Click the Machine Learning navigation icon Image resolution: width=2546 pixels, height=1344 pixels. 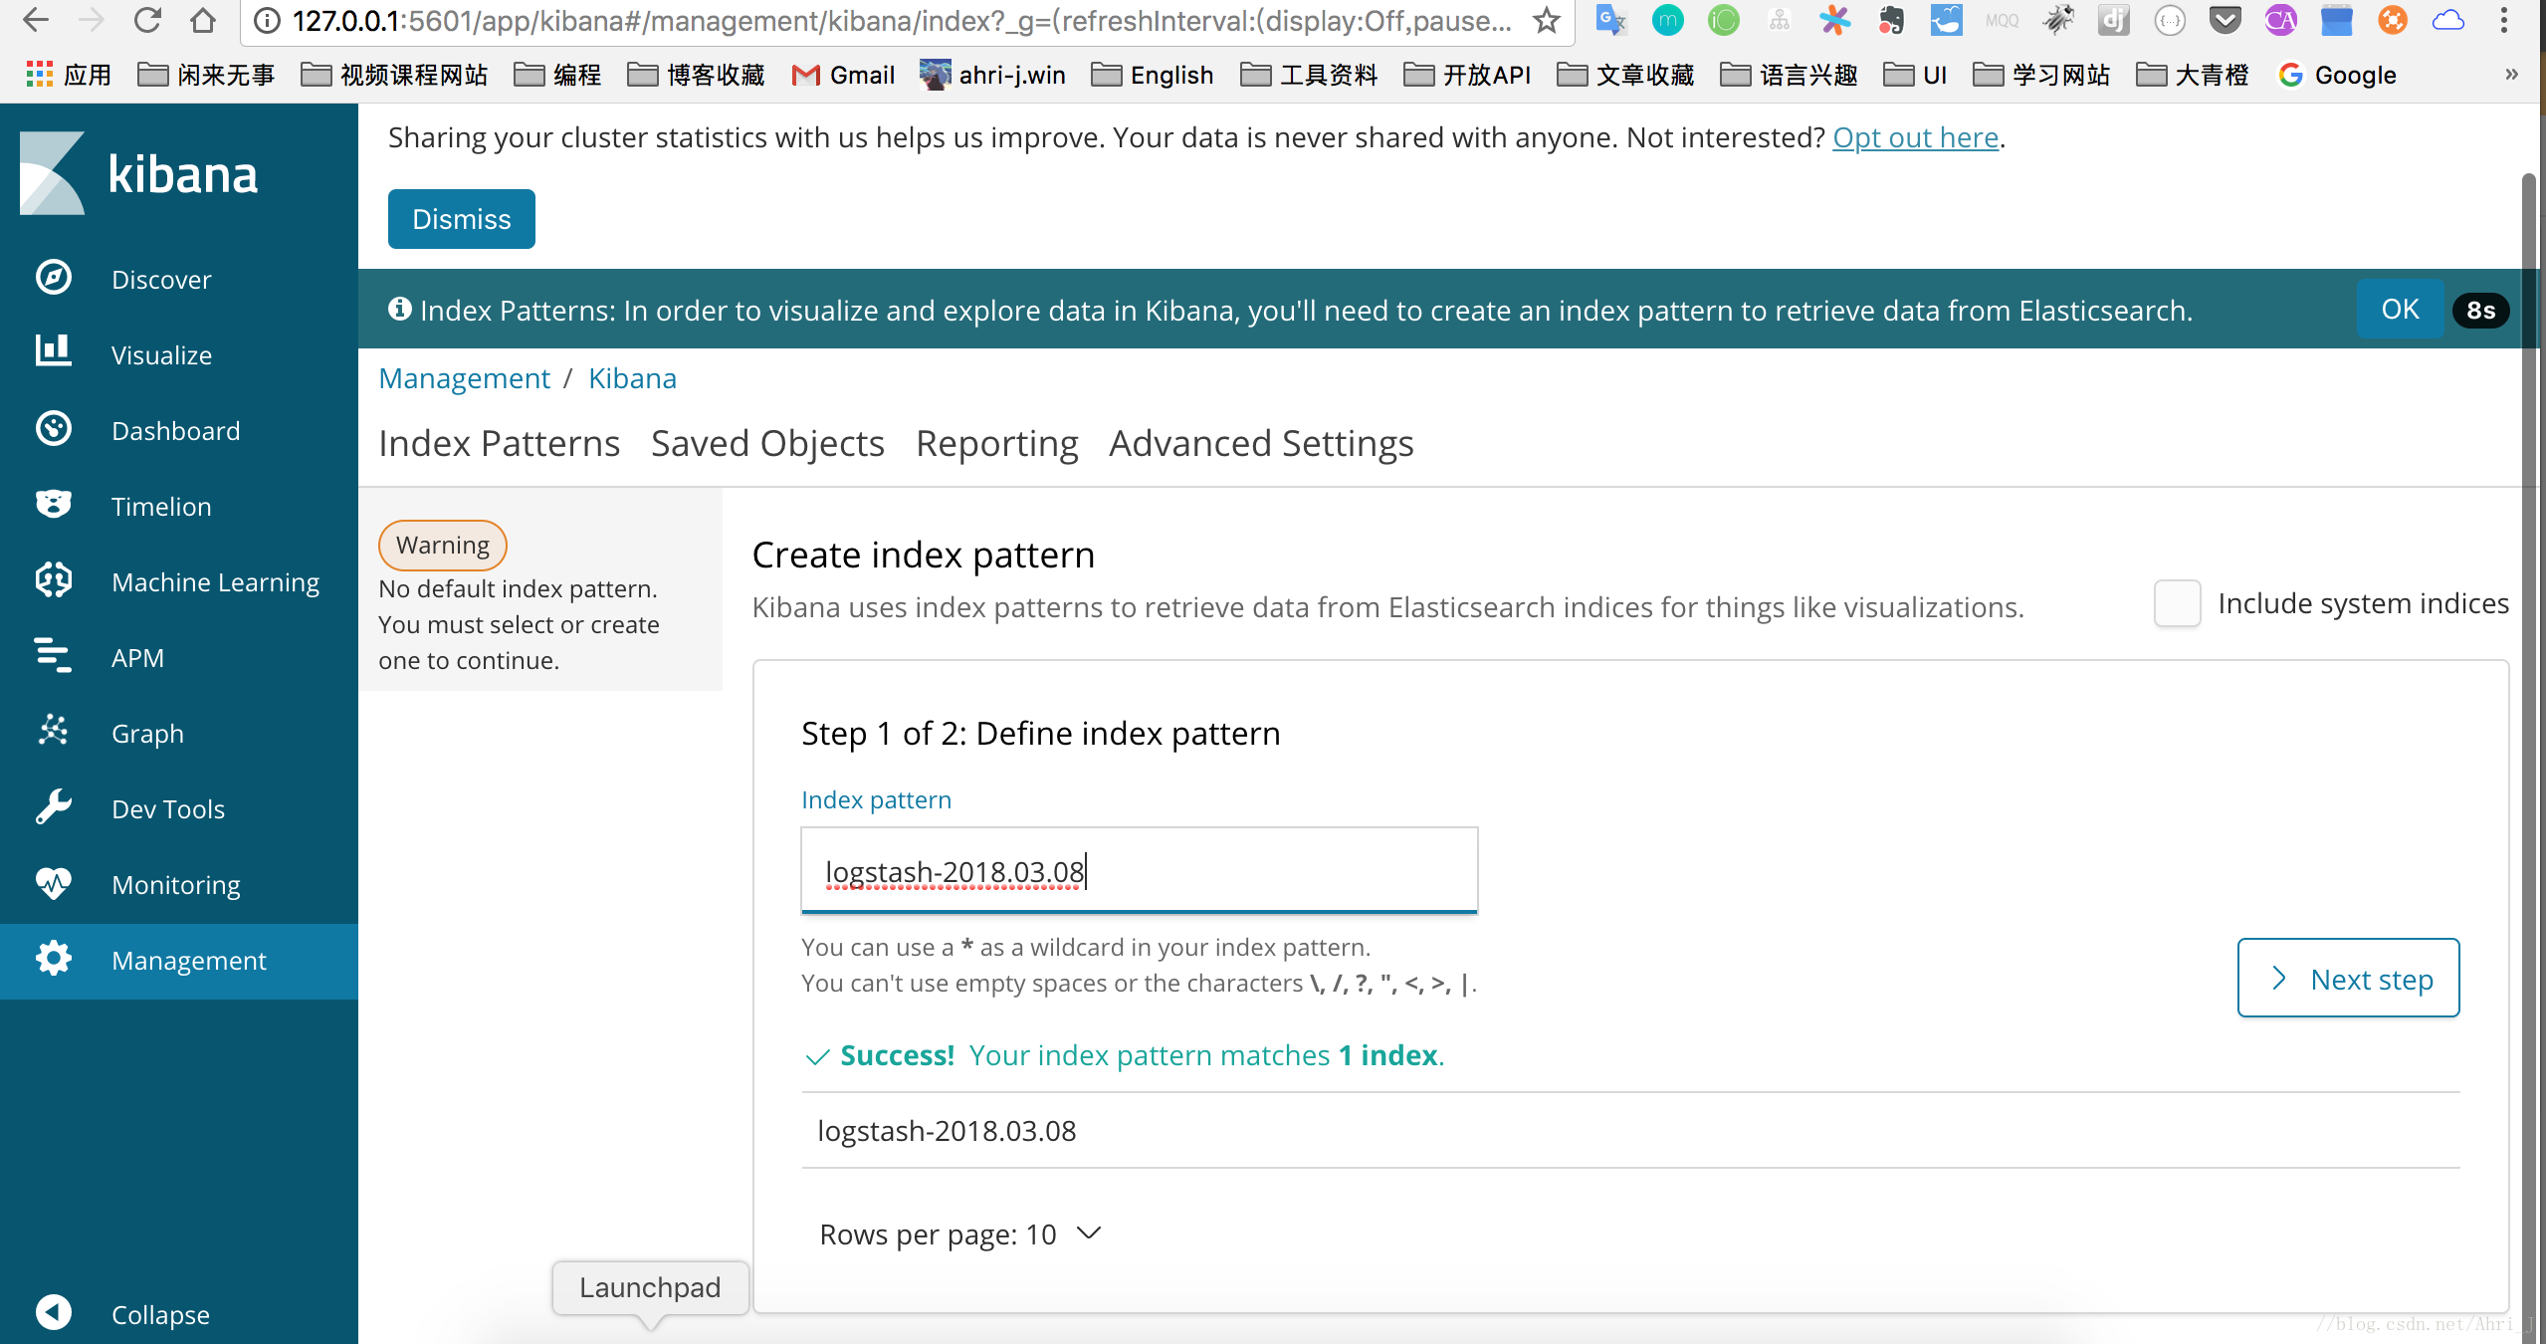(x=52, y=579)
